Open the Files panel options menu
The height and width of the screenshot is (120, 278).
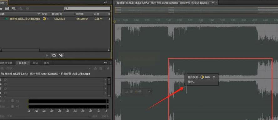coord(106,2)
